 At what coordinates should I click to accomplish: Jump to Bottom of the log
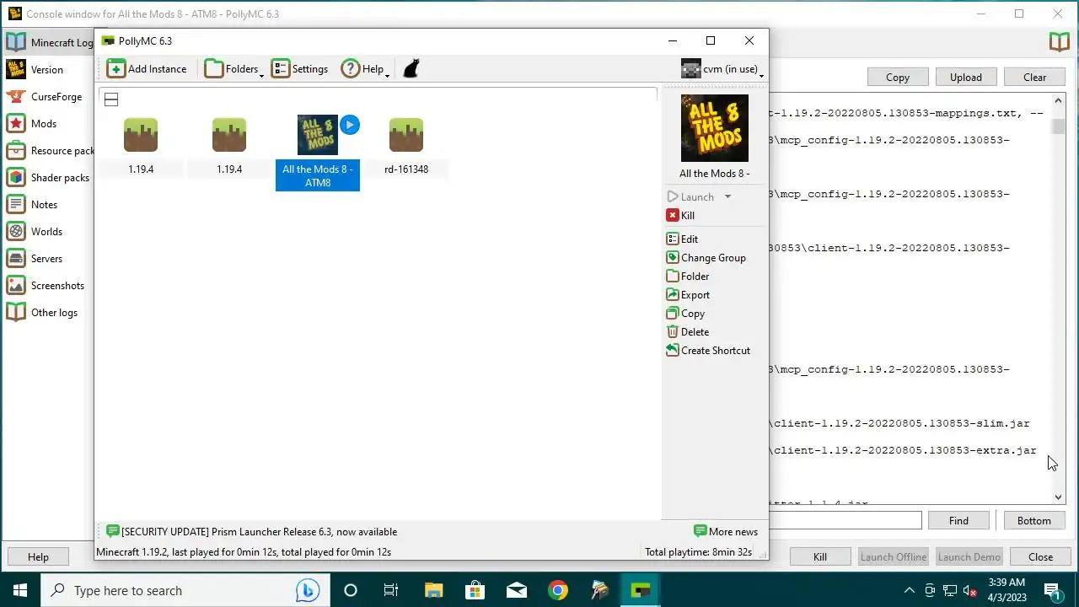click(1034, 521)
